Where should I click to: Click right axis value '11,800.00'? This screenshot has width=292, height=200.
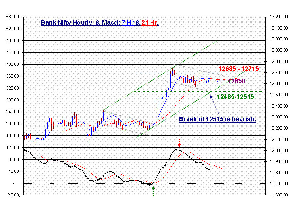coord(279,173)
